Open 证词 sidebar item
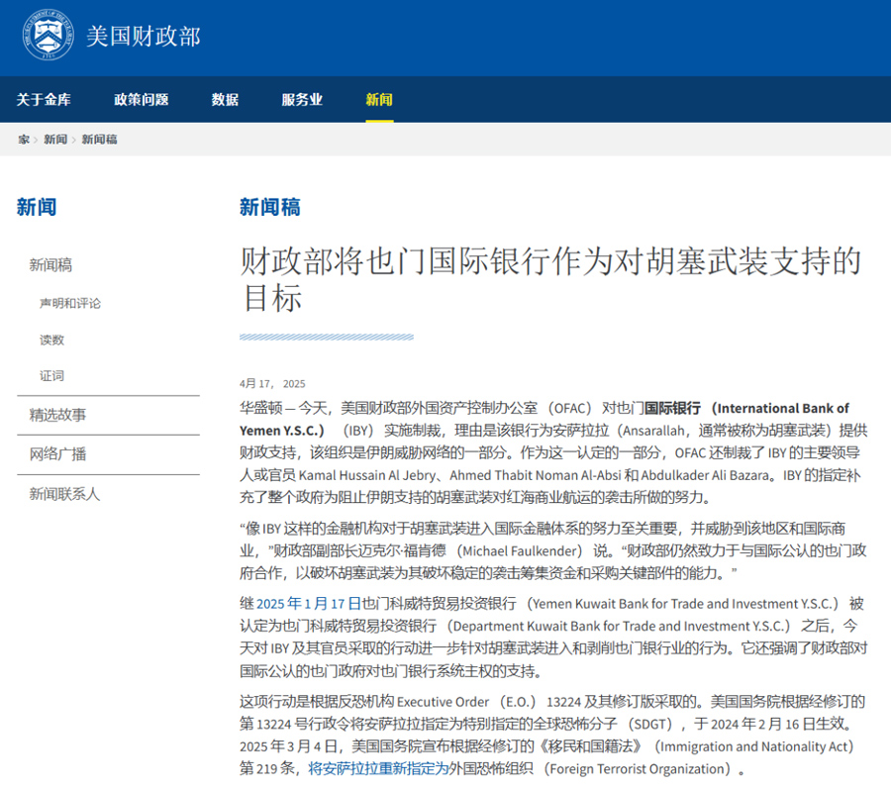This screenshot has width=891, height=789. (x=52, y=376)
